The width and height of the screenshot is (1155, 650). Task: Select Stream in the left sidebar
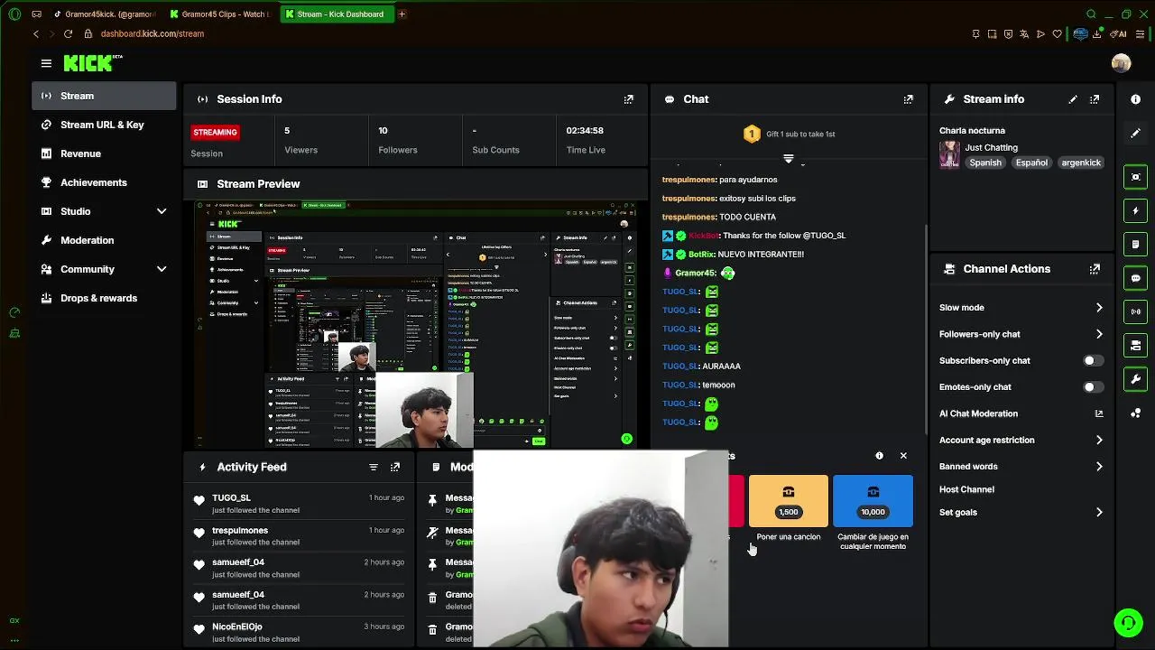(x=104, y=96)
